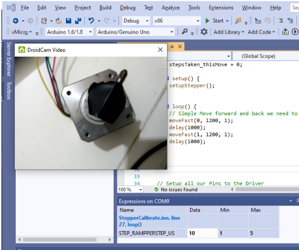Expand the Undo history dropdown arrow
This screenshot has width=299, height=250.
(x=99, y=21)
